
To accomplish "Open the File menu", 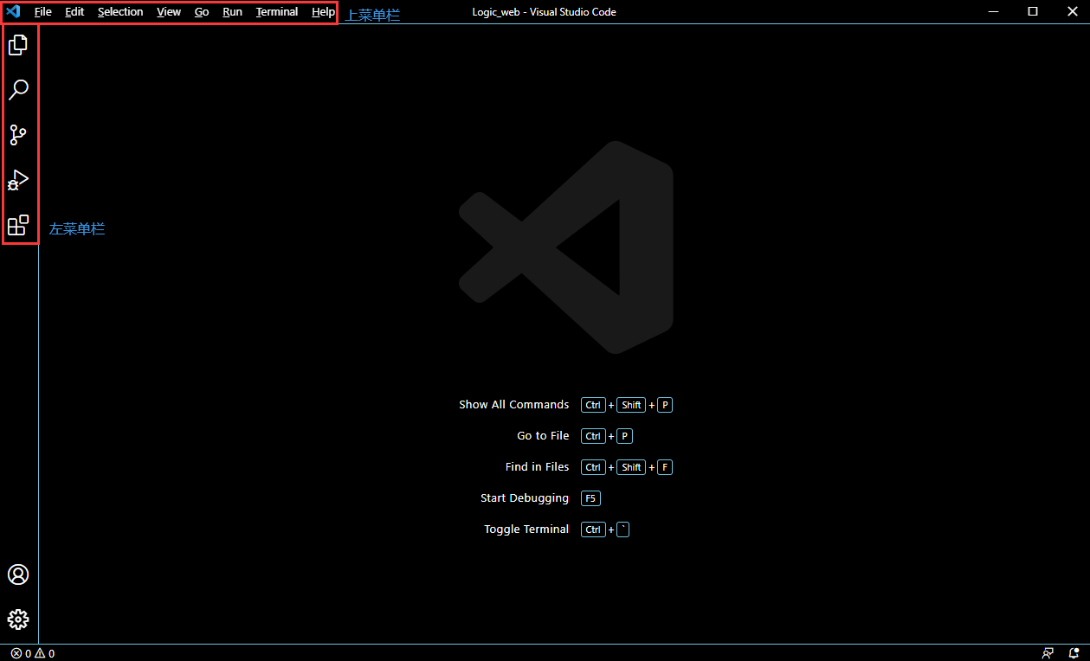I will 42,12.
